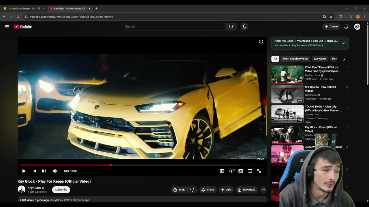Image resolution: width=369 pixels, height=207 pixels.
Task: Open the Key Glock Proud thumbnail
Action: [287, 135]
